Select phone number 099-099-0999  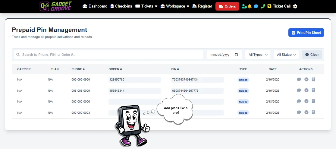click(80, 80)
